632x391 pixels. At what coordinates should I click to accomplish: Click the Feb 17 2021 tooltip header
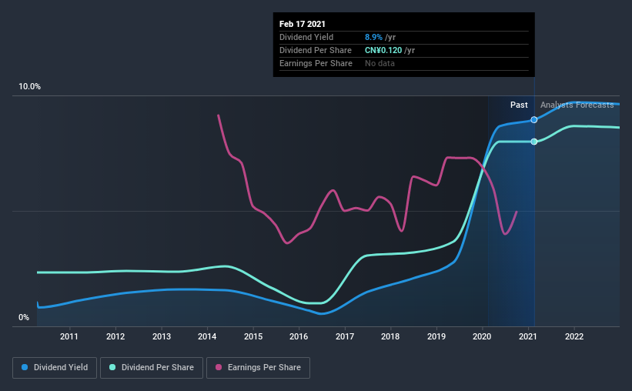point(303,24)
